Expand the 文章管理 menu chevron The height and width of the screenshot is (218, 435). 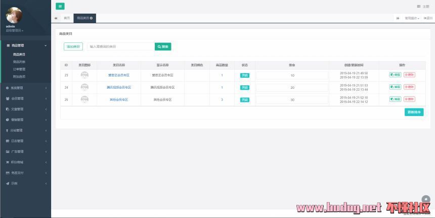click(46, 110)
